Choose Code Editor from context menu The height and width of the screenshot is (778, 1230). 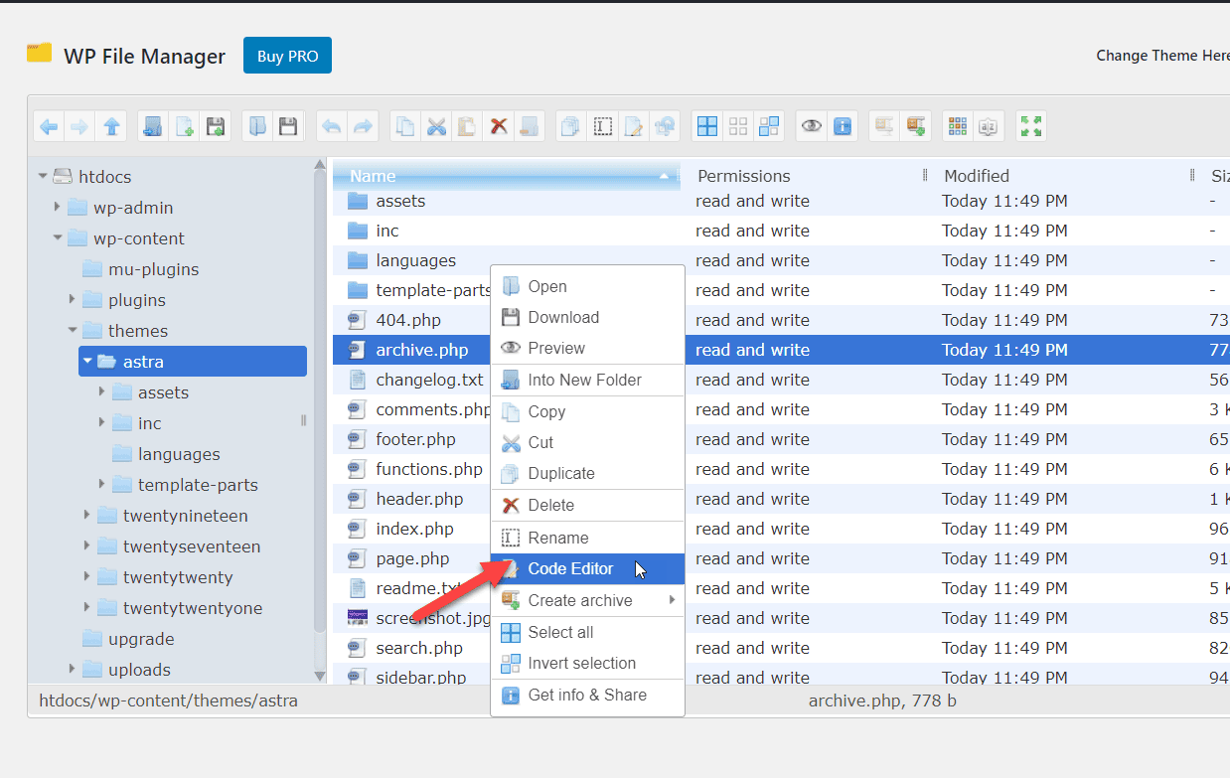tap(570, 569)
